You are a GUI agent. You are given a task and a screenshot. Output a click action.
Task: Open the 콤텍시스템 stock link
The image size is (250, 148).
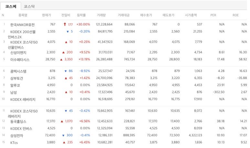[18, 71]
